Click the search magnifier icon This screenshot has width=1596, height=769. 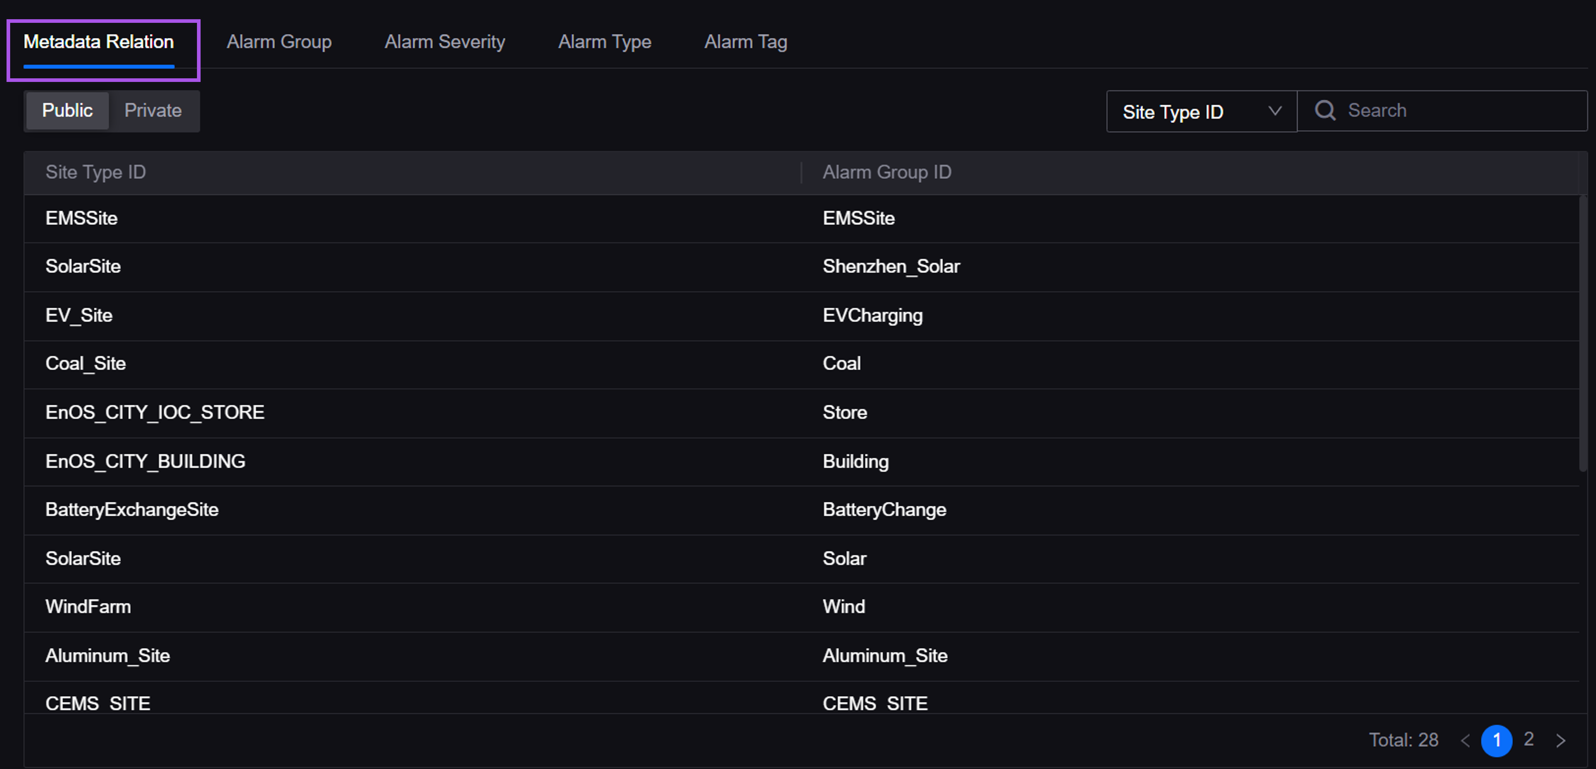(1325, 111)
